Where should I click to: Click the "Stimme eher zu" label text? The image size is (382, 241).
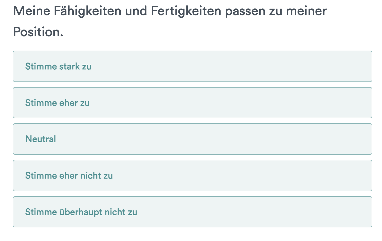tap(57, 103)
